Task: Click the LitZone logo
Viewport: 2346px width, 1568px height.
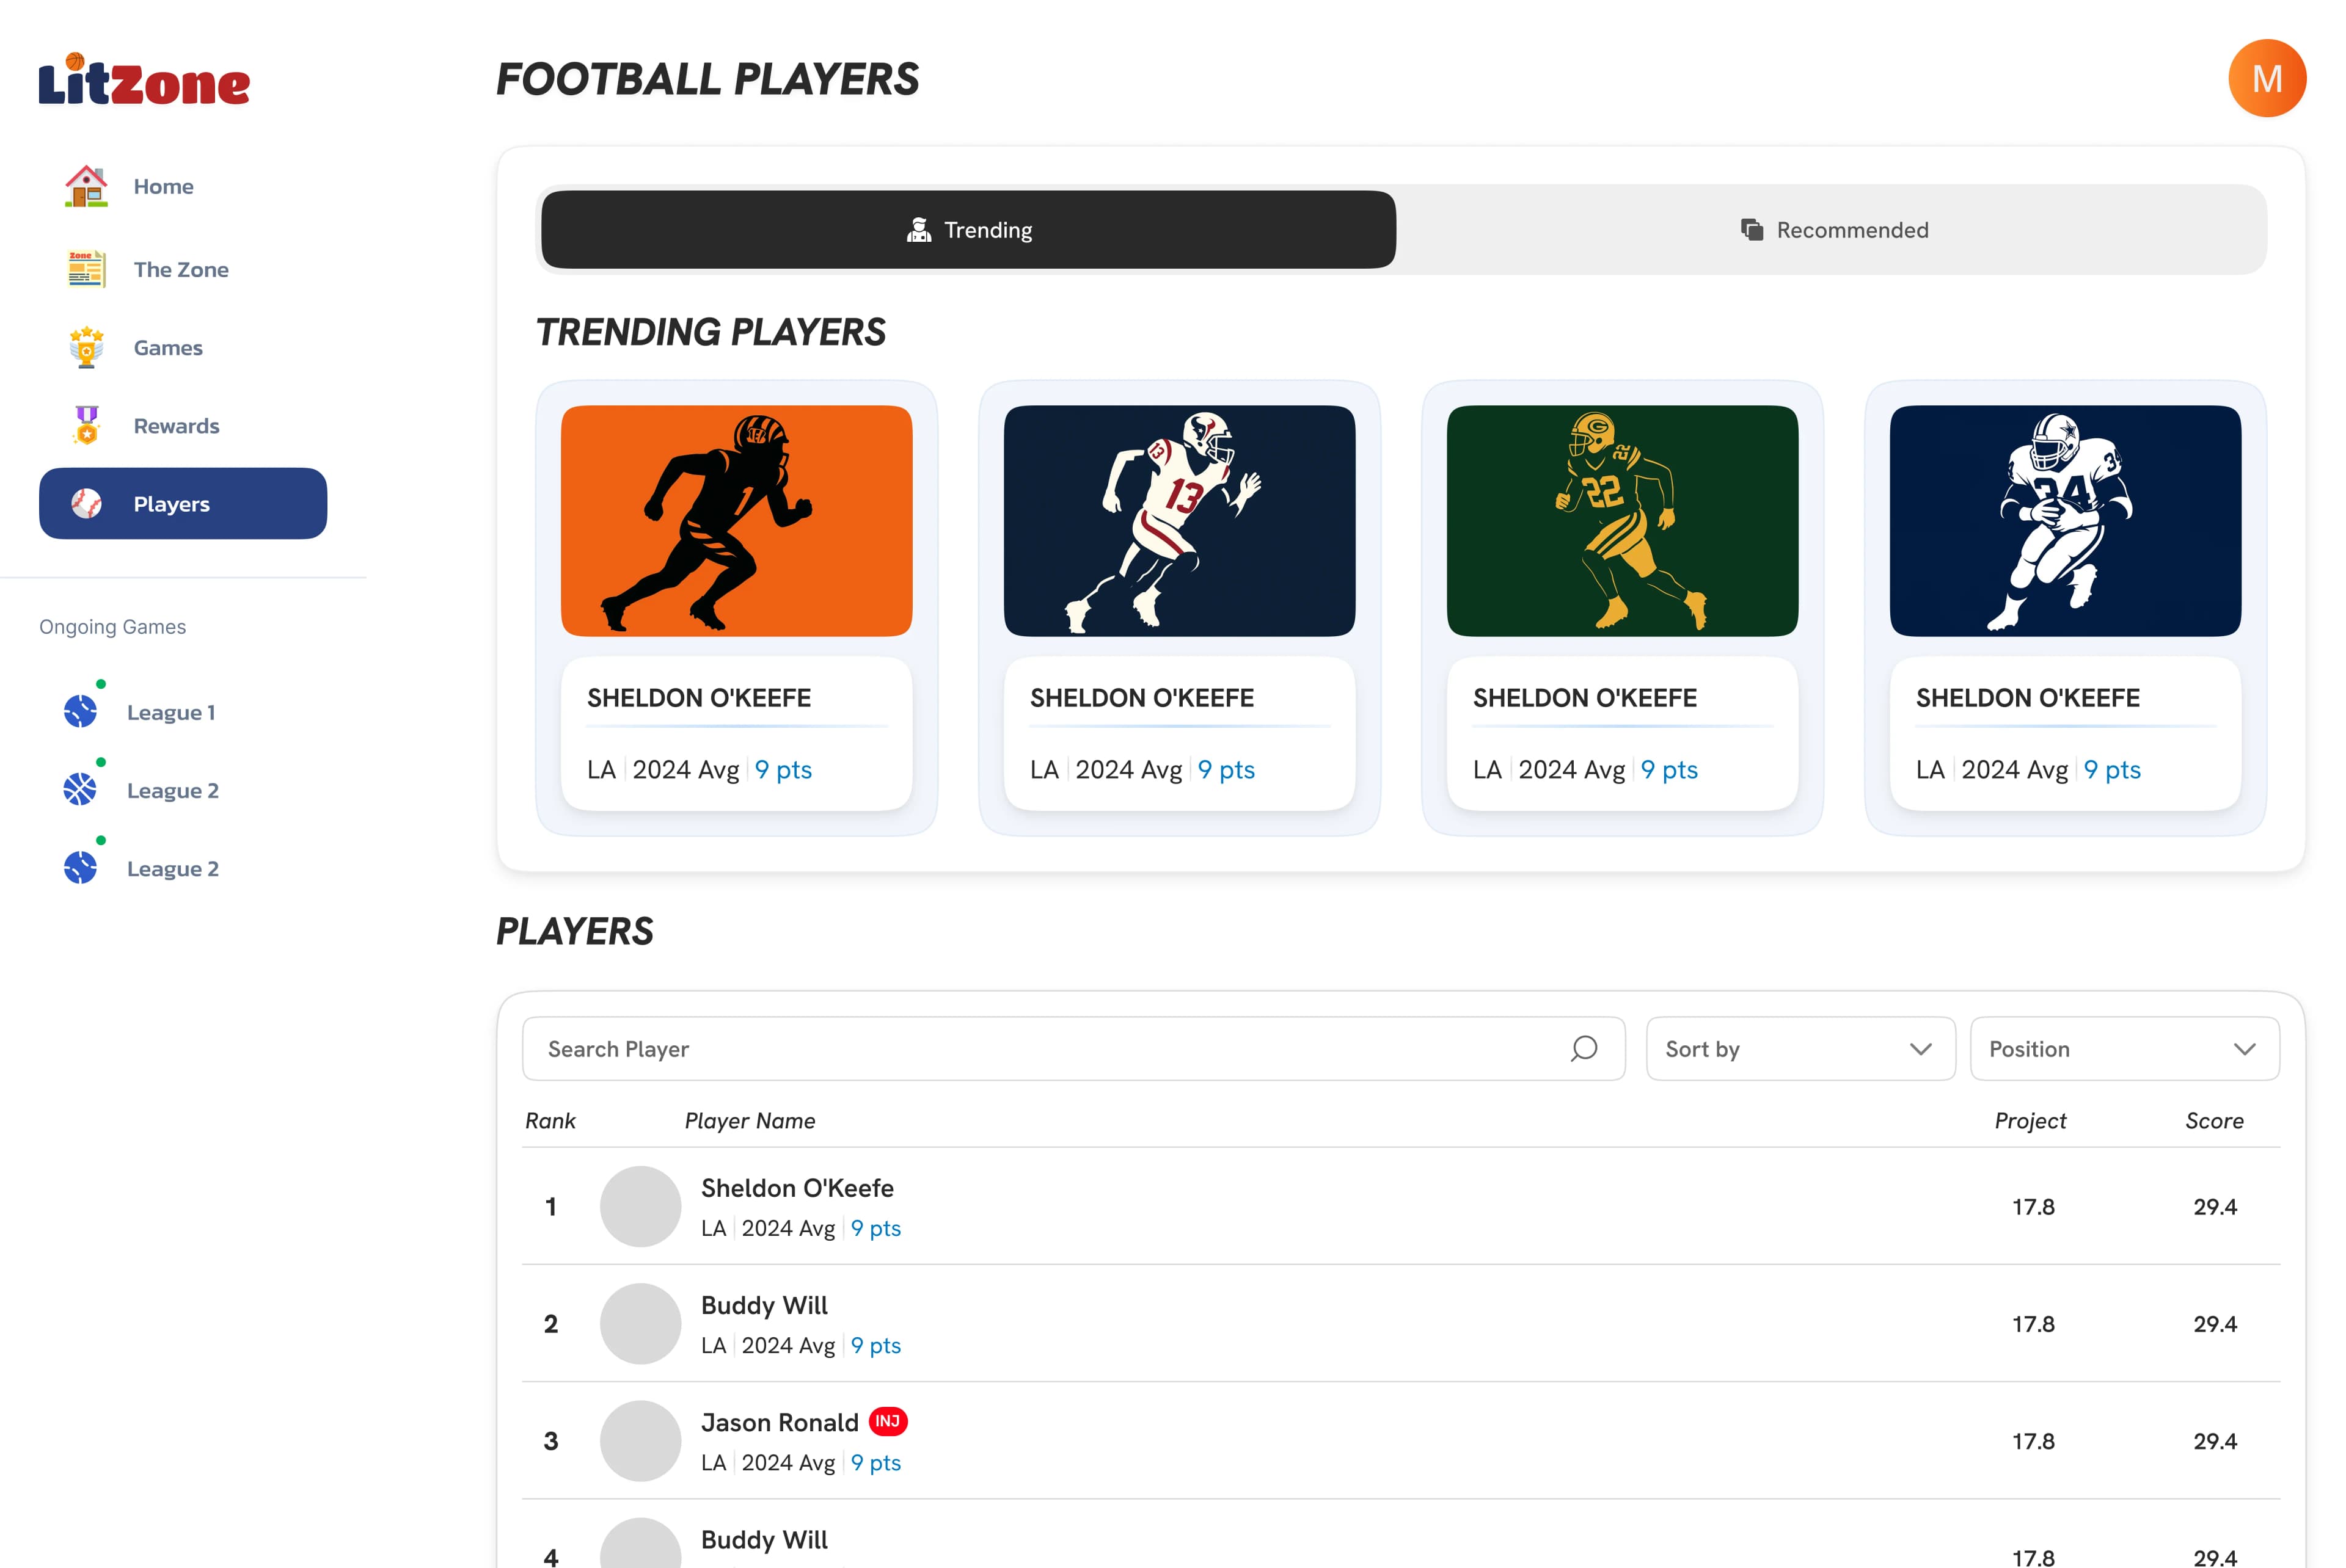Action: (144, 80)
